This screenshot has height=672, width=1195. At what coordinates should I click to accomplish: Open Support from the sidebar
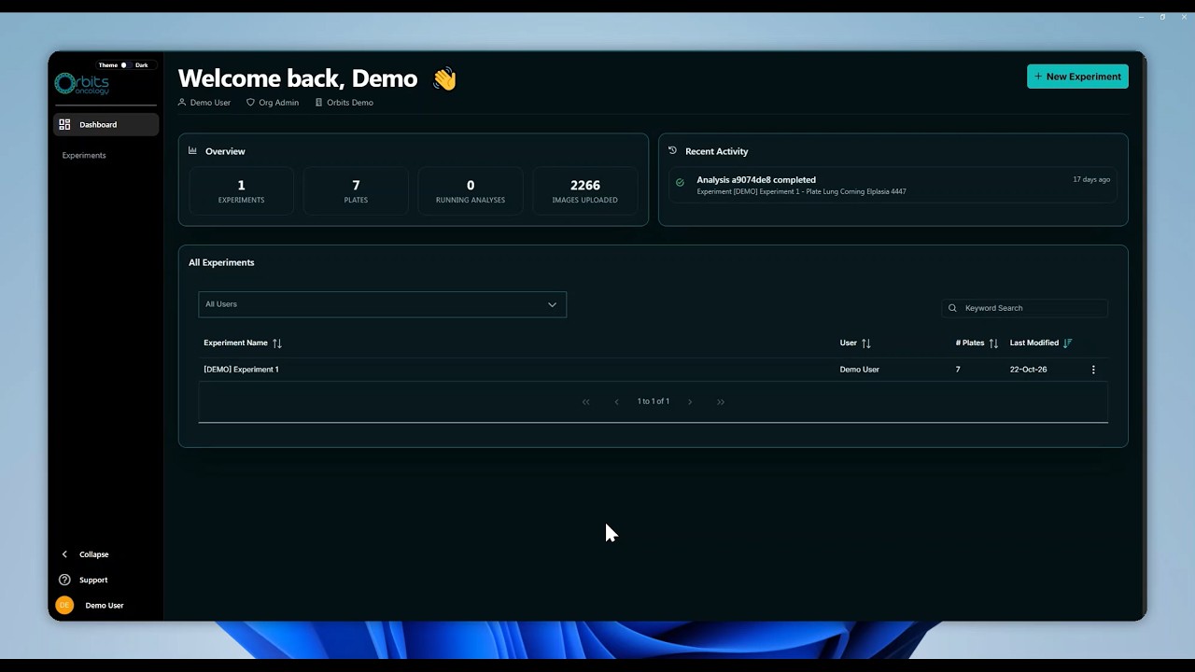point(84,580)
